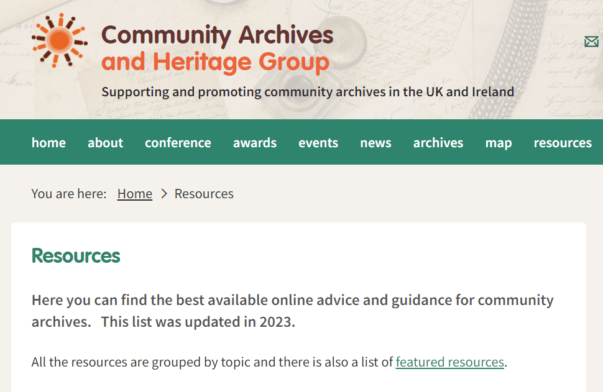The width and height of the screenshot is (603, 392).
Task: Open the news section
Action: pos(375,143)
